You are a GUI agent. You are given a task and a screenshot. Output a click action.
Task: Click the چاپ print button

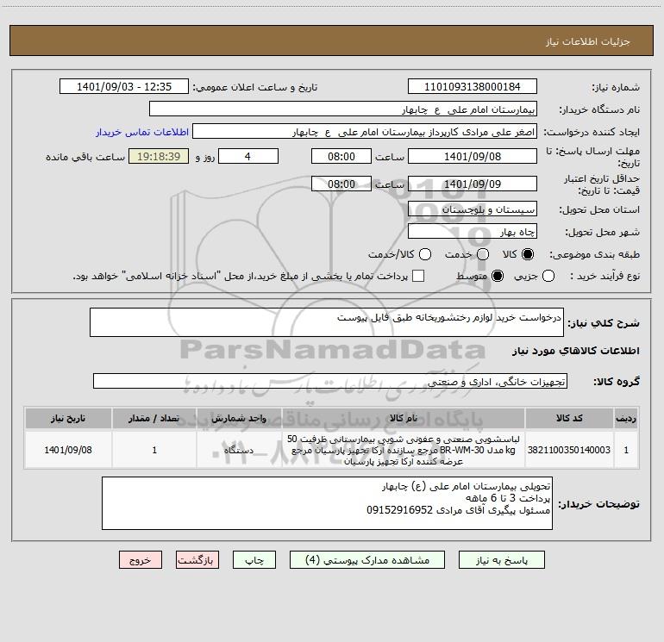click(254, 560)
